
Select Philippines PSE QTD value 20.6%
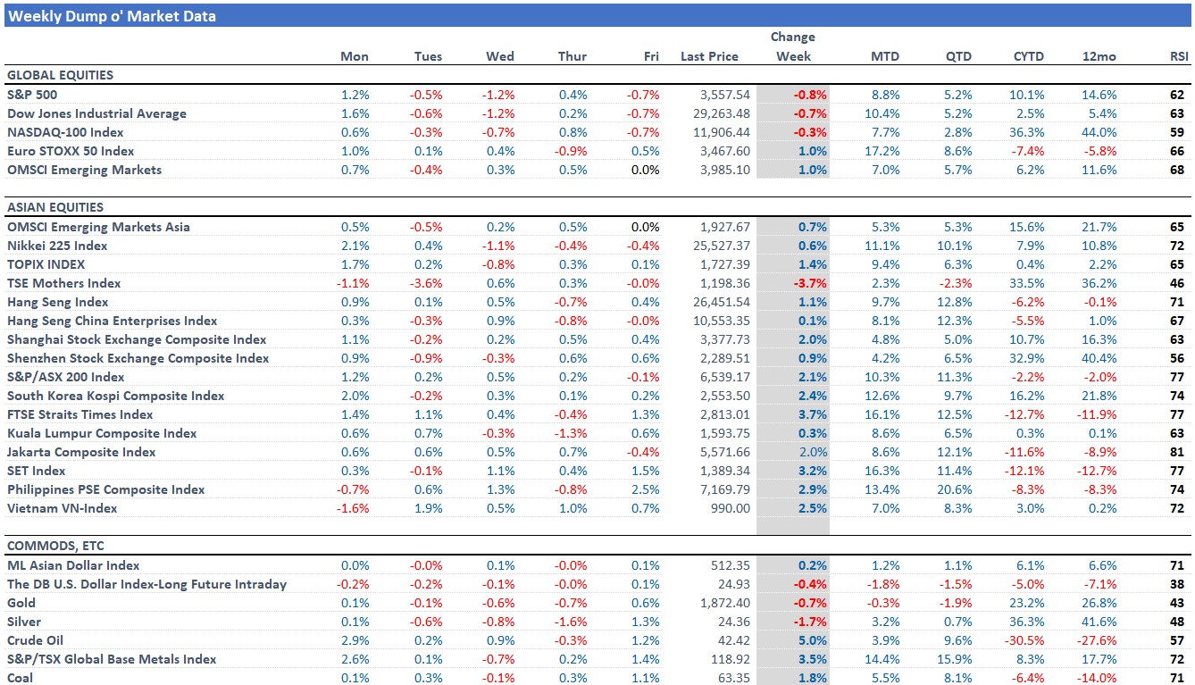click(x=955, y=489)
